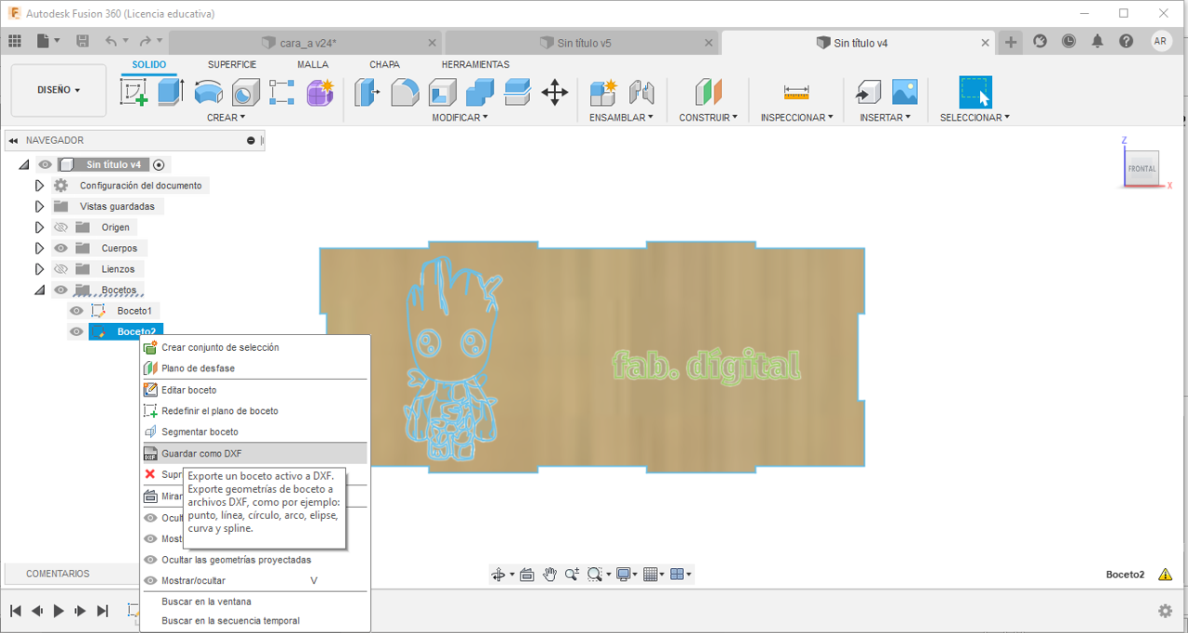Image resolution: width=1188 pixels, height=633 pixels.
Task: Choose Editar boceto from context menu
Action: click(x=253, y=390)
